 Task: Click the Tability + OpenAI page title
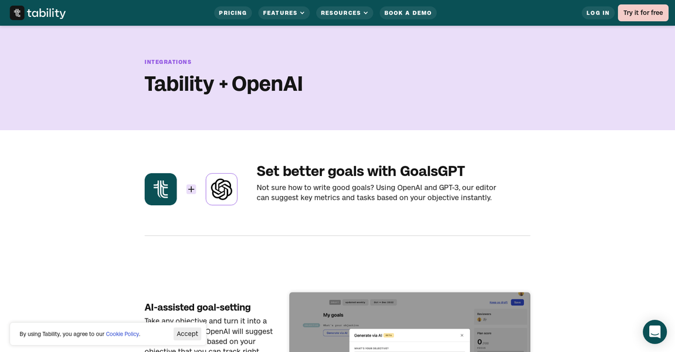click(223, 84)
